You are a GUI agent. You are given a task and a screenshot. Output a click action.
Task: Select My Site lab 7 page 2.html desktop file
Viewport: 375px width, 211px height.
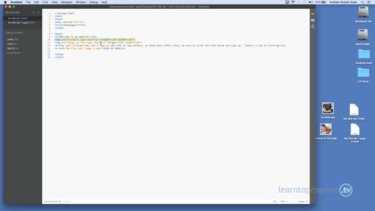(x=355, y=130)
